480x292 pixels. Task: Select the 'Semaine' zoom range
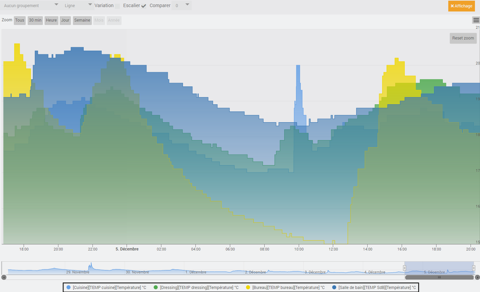point(82,20)
